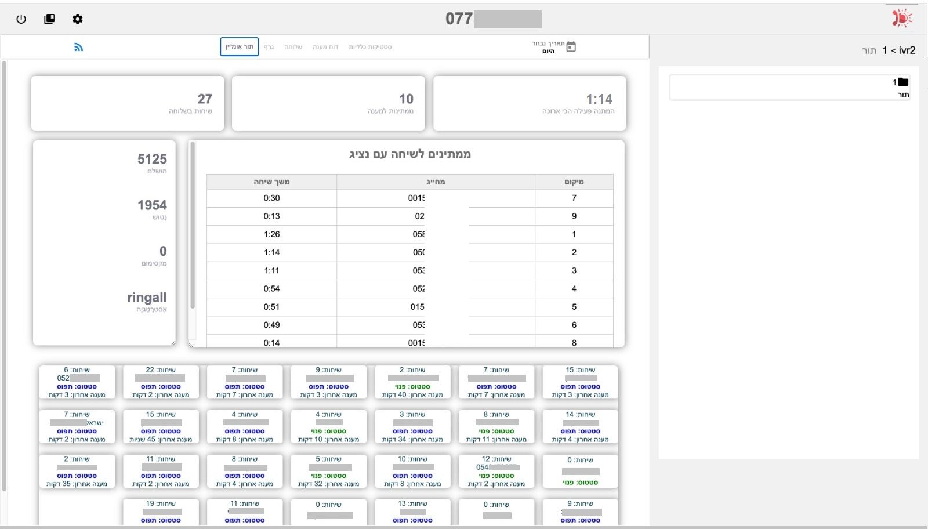Open the library collections icon

(x=49, y=19)
